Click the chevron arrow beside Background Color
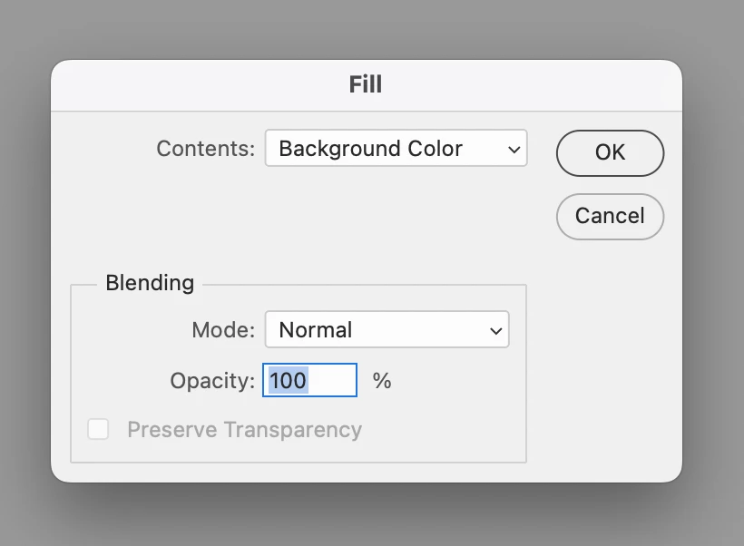Image resolution: width=744 pixels, height=546 pixels. [514, 149]
